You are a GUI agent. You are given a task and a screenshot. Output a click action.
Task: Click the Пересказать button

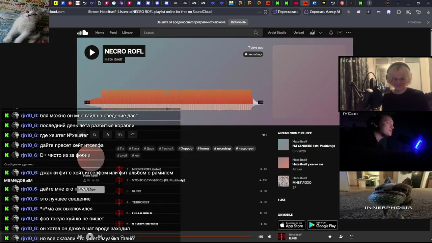tap(286, 12)
